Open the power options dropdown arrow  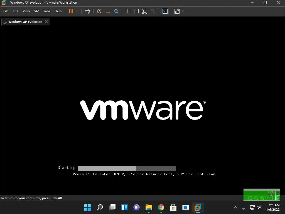point(77,11)
